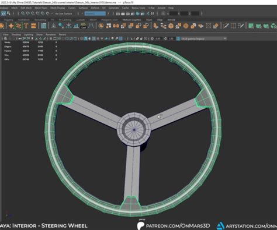Open the viewport Show menu
277x230 pixels.
39,34
